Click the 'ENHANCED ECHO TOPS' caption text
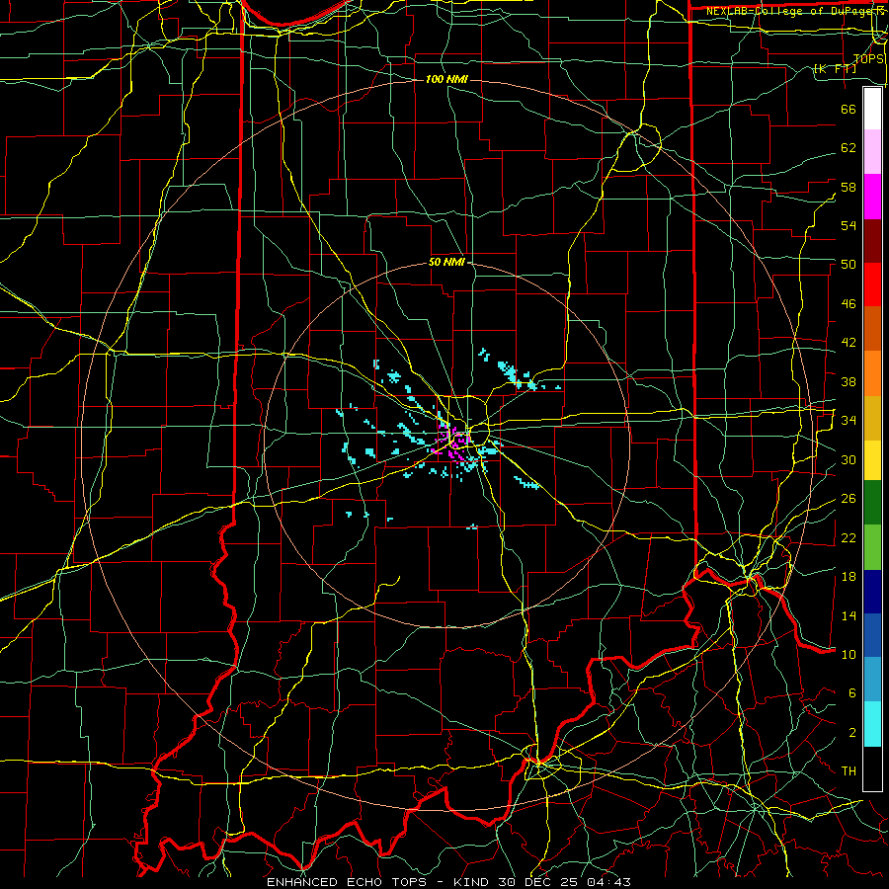 (x=351, y=882)
